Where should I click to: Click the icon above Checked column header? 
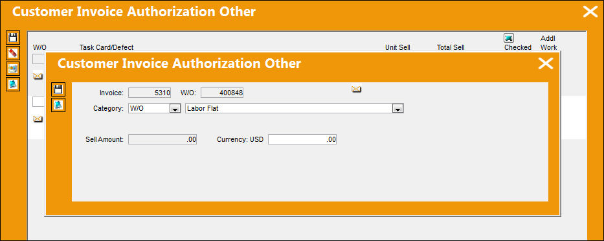coord(509,38)
